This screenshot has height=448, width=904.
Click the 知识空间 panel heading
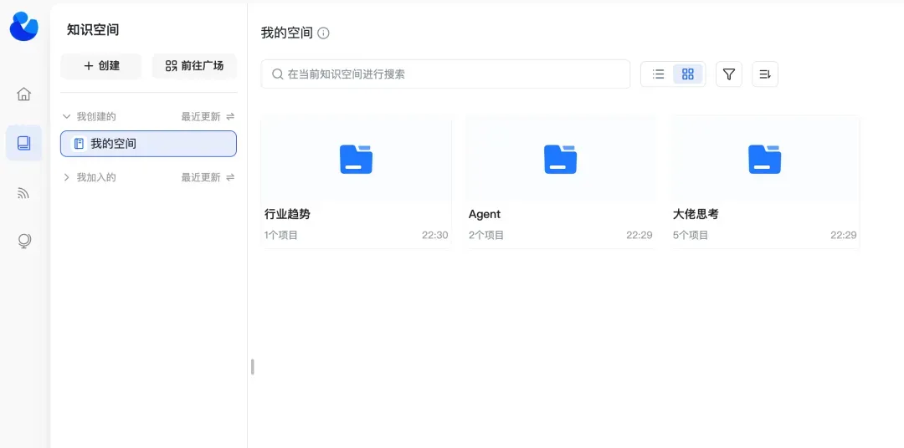click(93, 30)
